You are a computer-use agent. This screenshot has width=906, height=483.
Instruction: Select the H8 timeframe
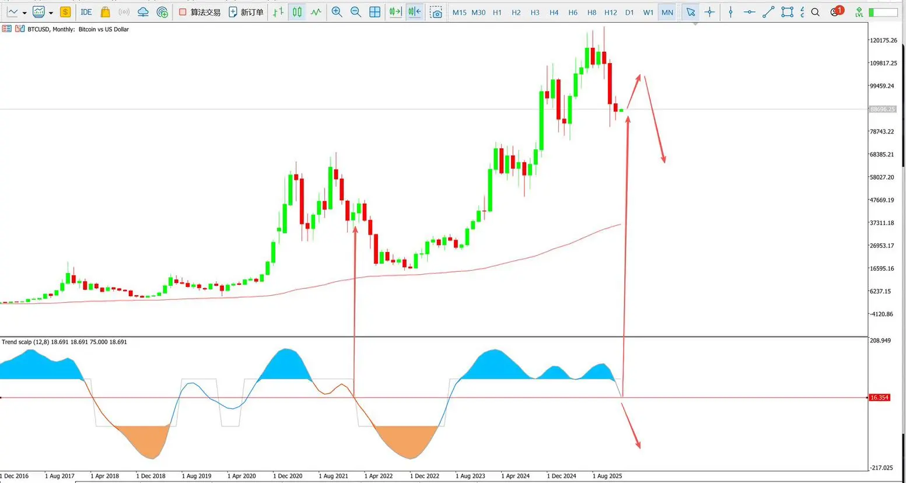click(592, 12)
